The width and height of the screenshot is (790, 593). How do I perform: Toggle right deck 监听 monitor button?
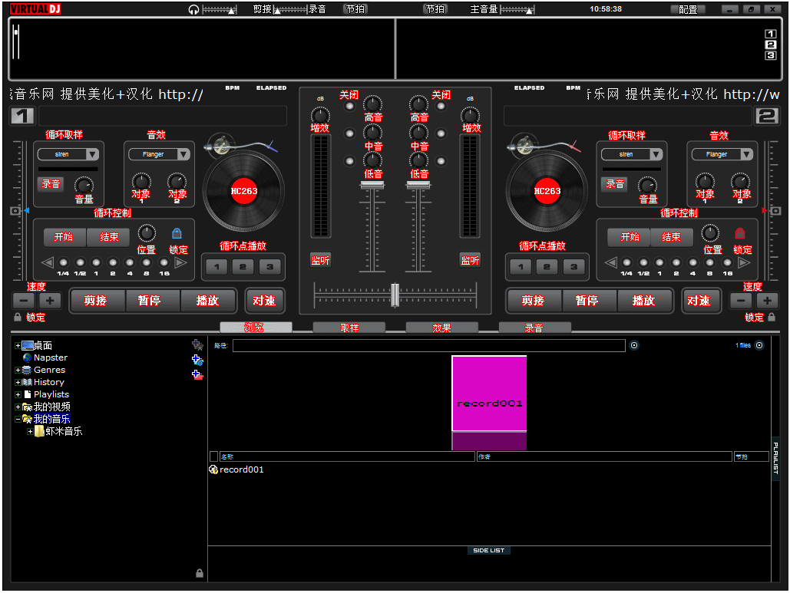point(470,260)
